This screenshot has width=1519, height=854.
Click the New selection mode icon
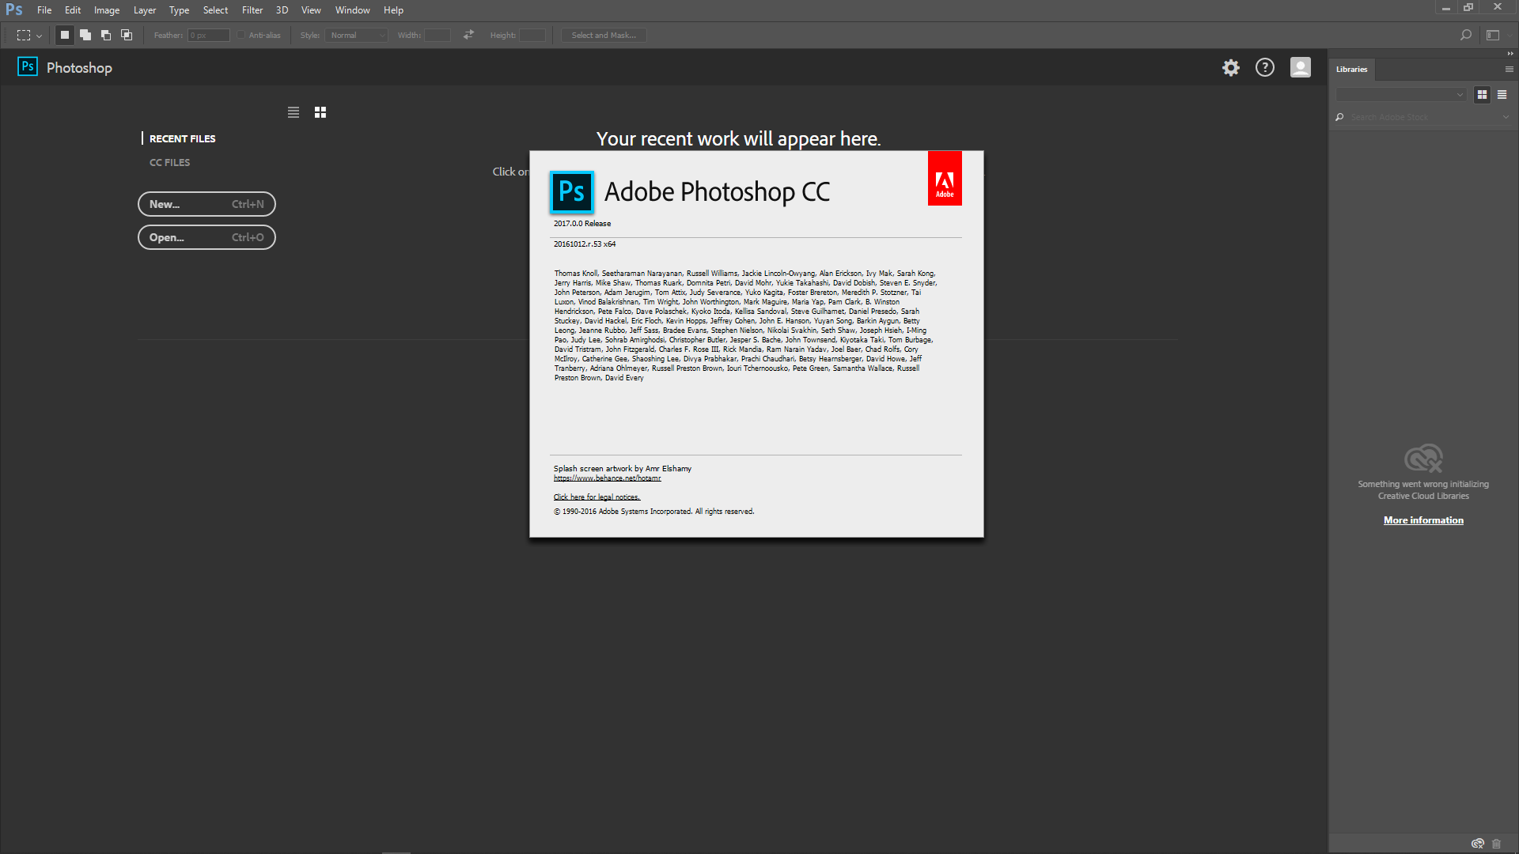65,36
